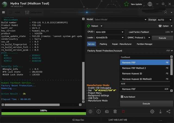Expand the Option dropdown arrow
The height and width of the screenshot is (123, 174).
172,26
